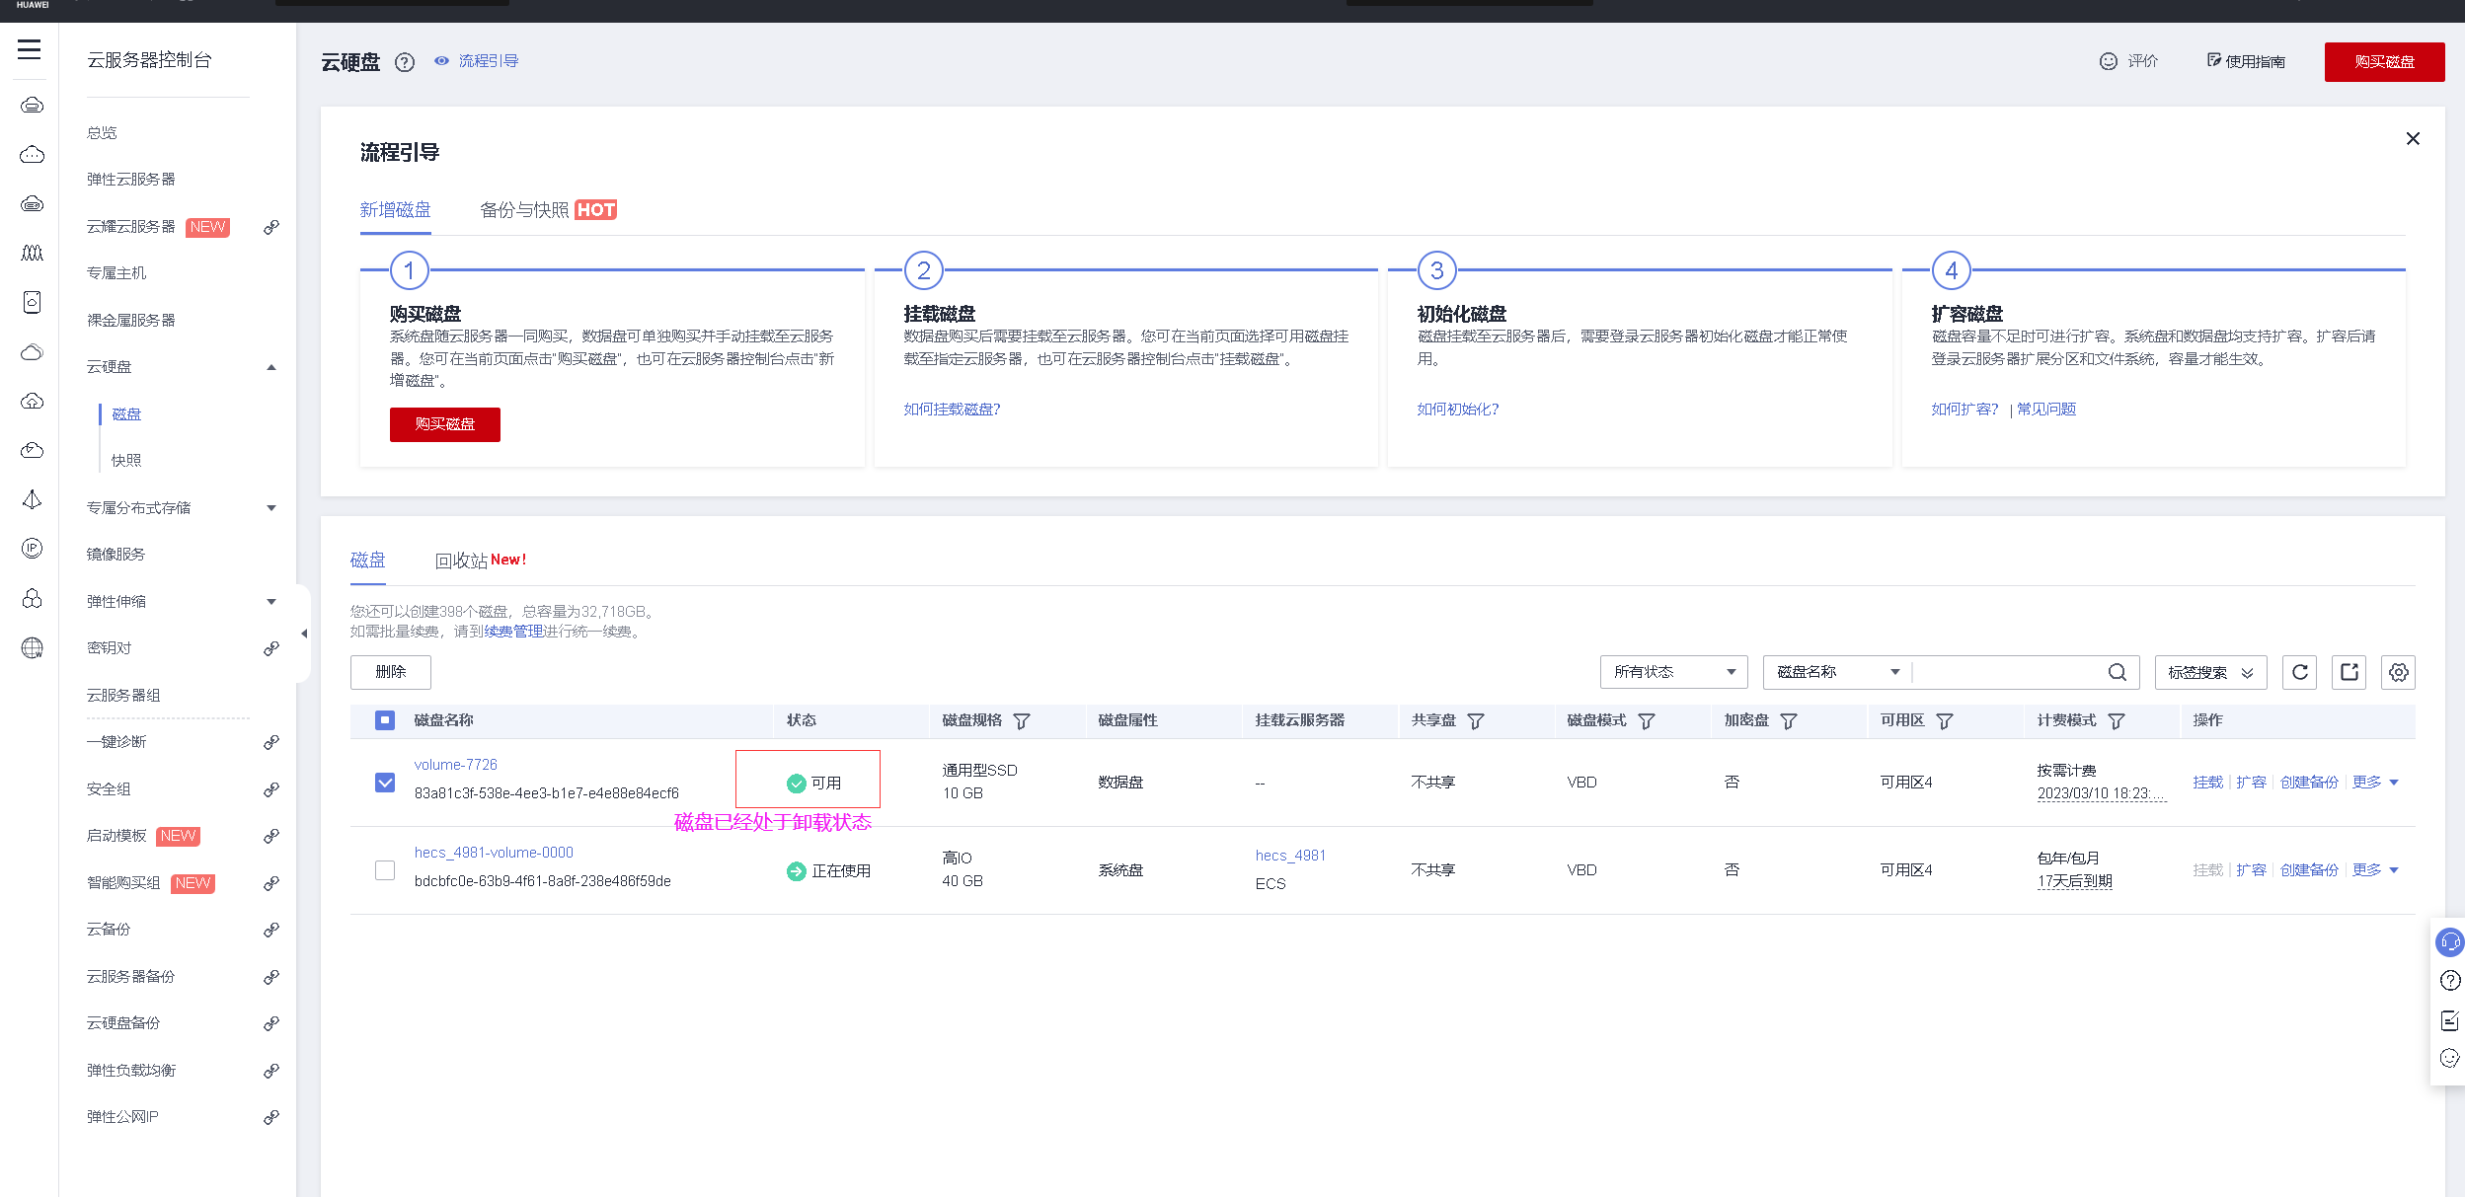Open the customer service headset icon
Image resolution: width=2465 pixels, height=1197 pixels.
click(x=2449, y=941)
